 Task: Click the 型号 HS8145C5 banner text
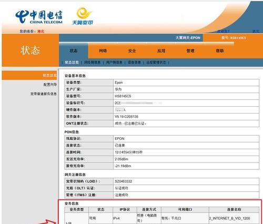[x=234, y=38]
